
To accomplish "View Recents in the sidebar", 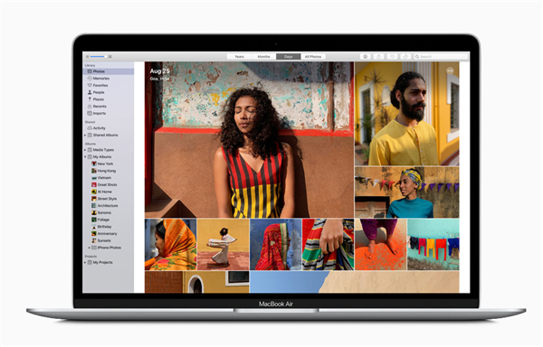I will (x=100, y=106).
